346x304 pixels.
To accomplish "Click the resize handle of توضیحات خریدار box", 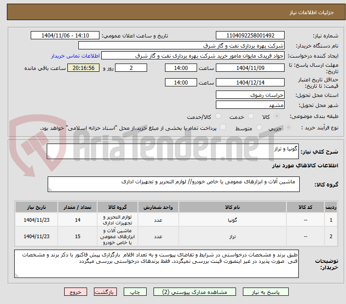I will (x=17, y=275).
